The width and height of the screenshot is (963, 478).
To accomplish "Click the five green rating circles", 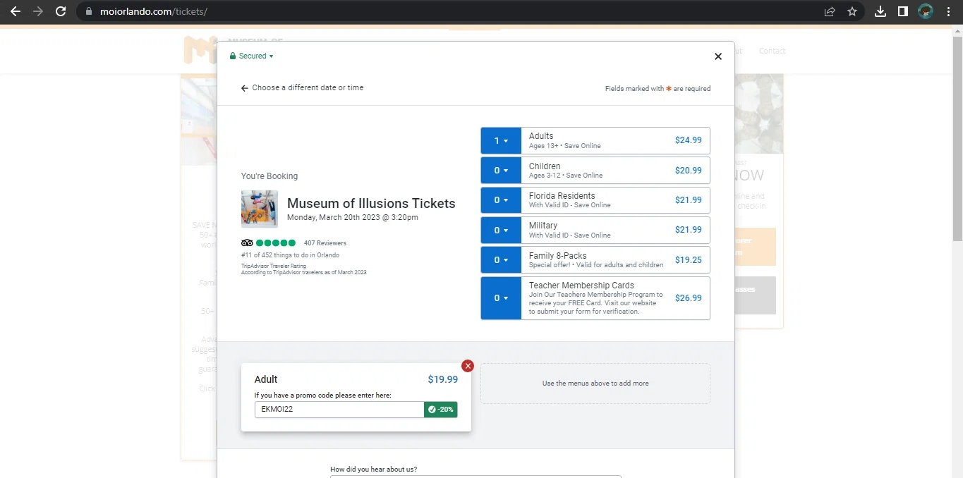I will (x=276, y=243).
